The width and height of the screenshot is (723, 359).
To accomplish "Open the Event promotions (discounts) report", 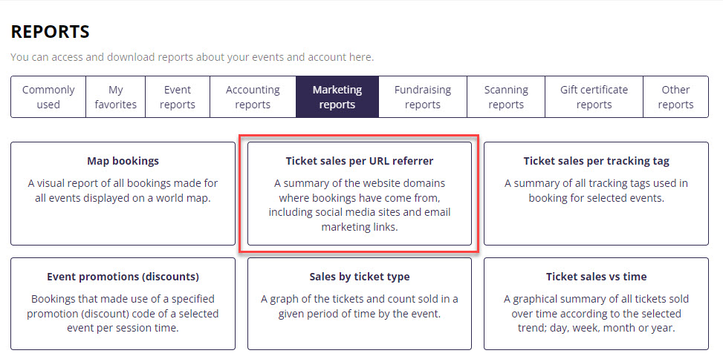I will 123,277.
